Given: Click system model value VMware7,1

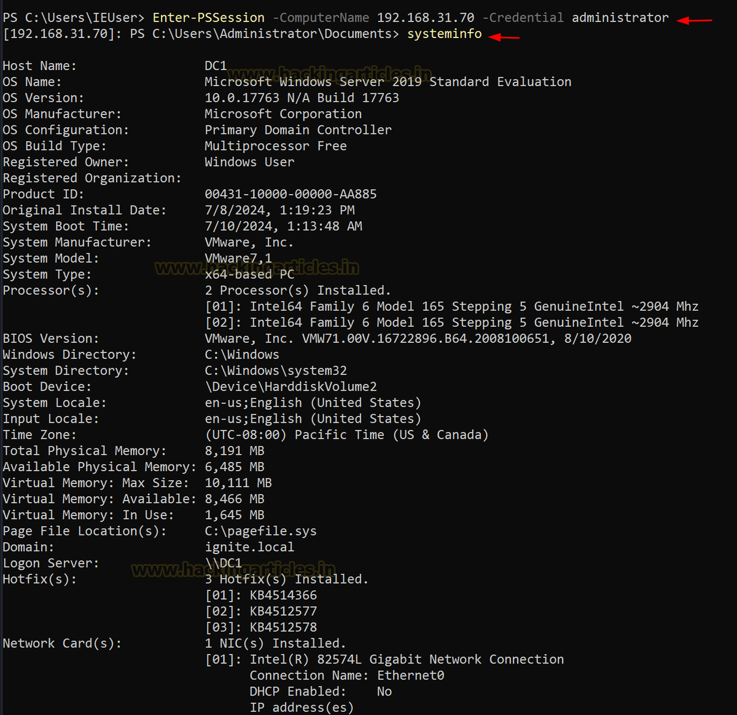Looking at the screenshot, I should (238, 258).
